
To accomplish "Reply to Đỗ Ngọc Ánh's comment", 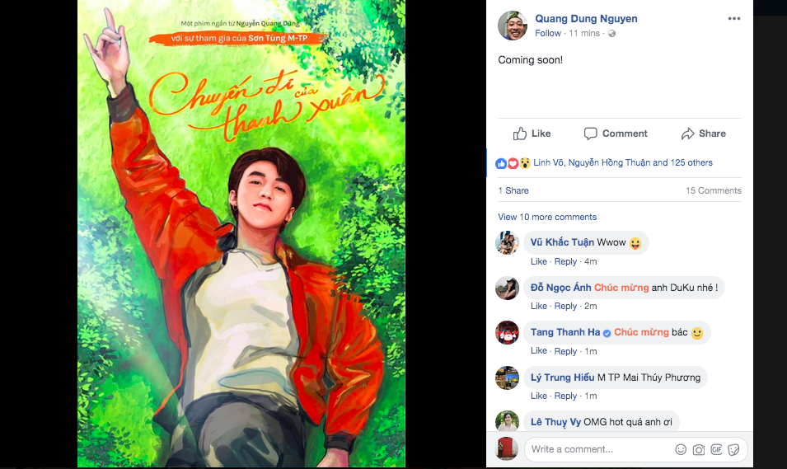I will 565,306.
